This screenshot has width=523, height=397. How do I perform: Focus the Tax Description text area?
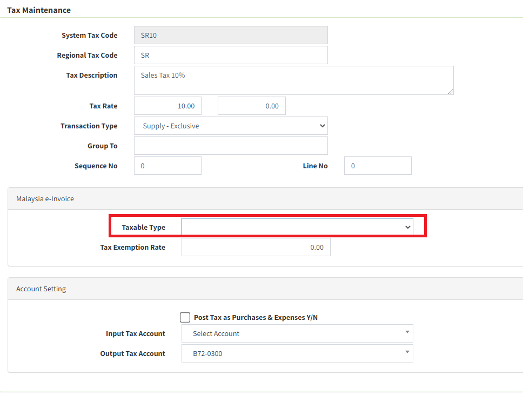293,80
